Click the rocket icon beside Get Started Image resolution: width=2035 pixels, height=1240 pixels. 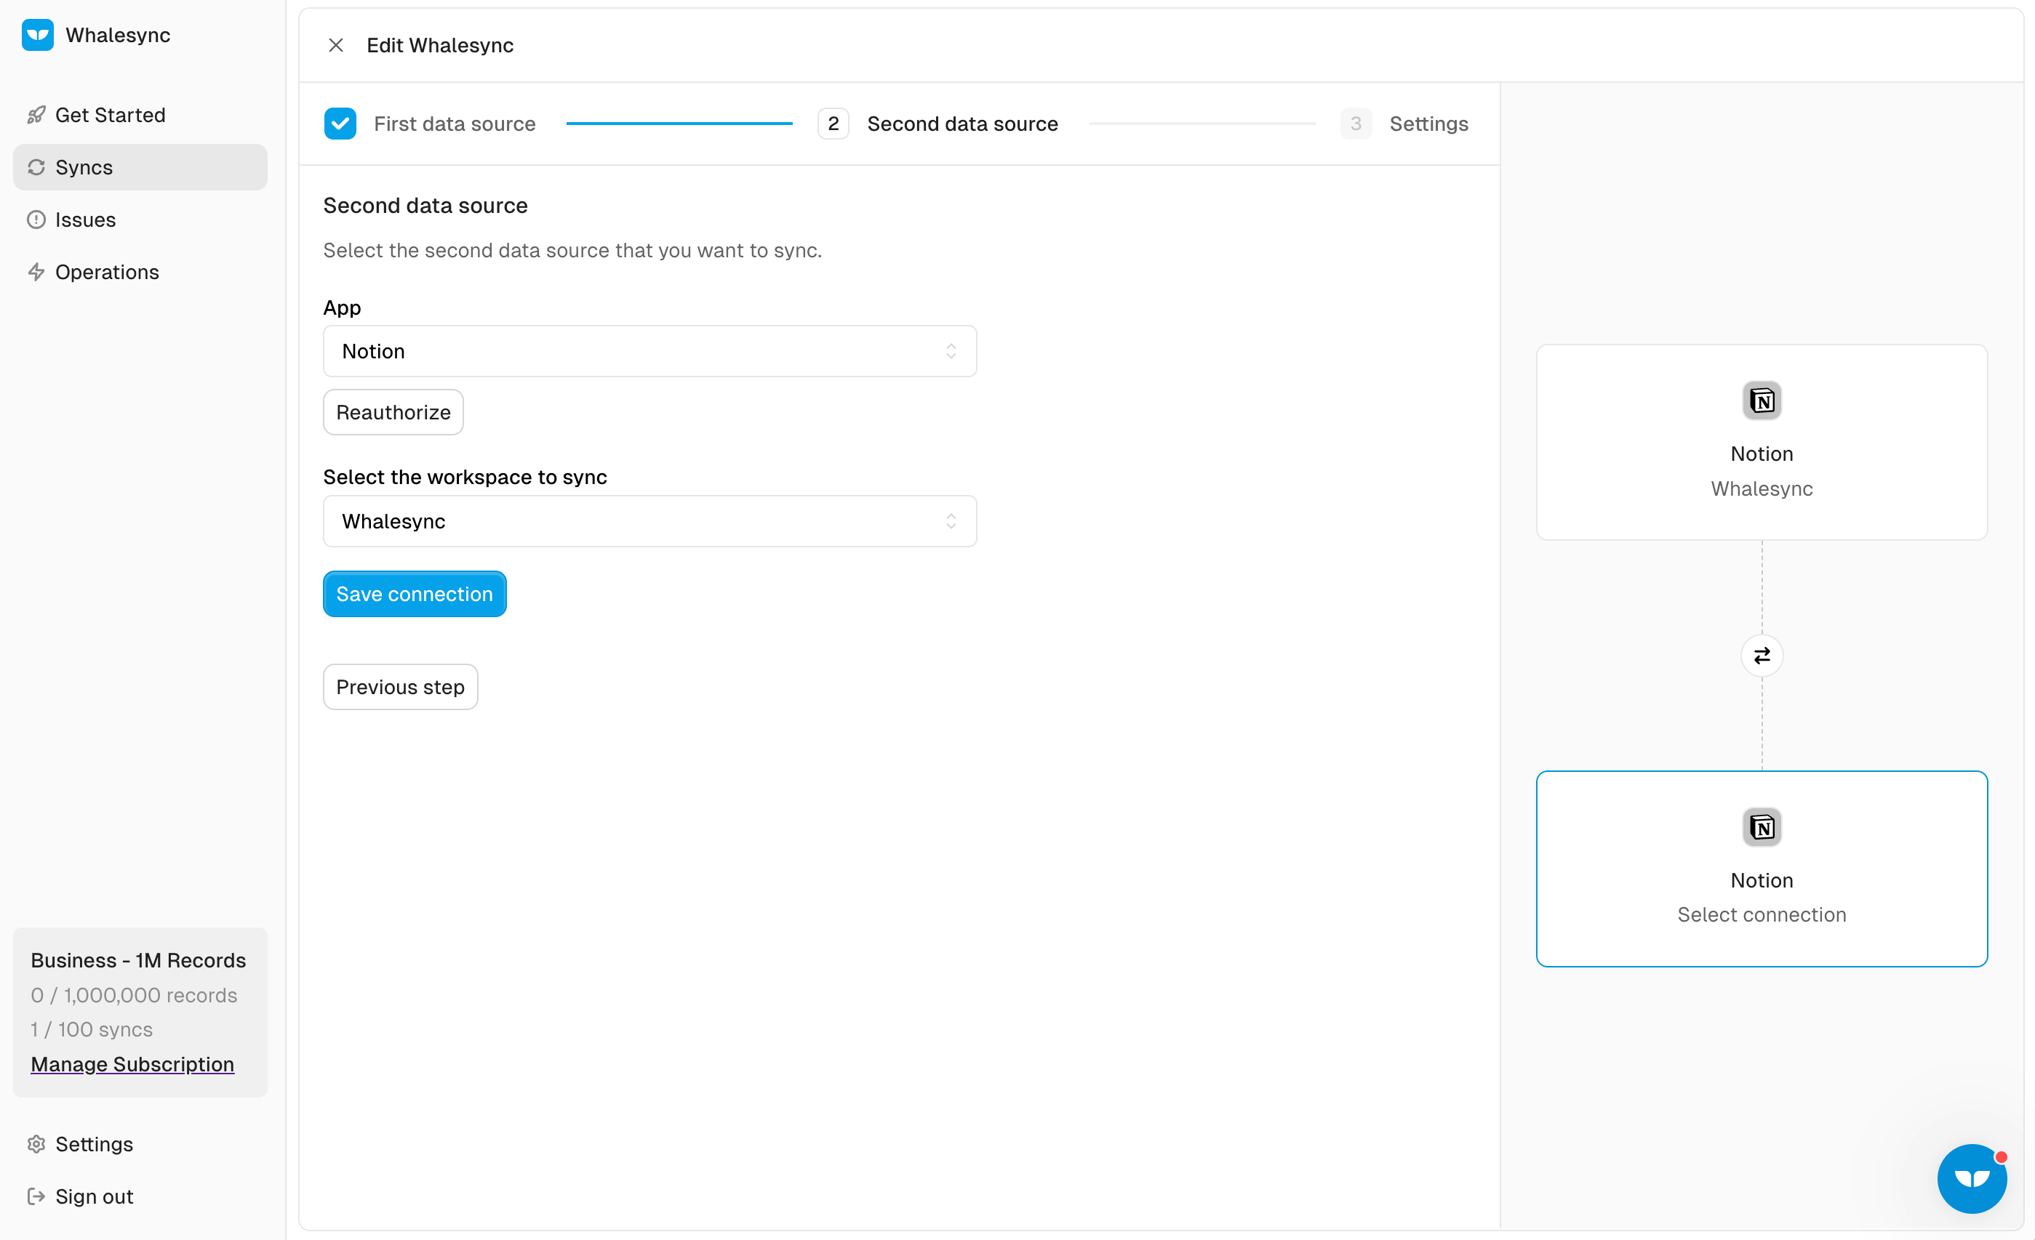click(36, 115)
